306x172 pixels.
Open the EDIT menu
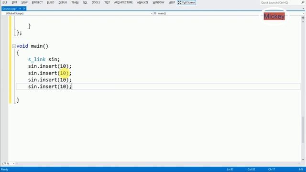point(14,2)
